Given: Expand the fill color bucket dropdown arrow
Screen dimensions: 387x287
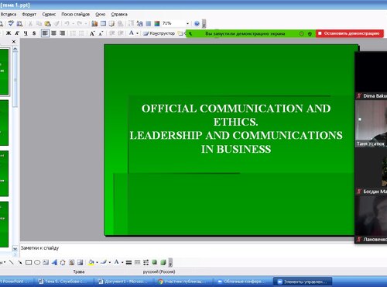Looking at the screenshot, I should 97,262.
